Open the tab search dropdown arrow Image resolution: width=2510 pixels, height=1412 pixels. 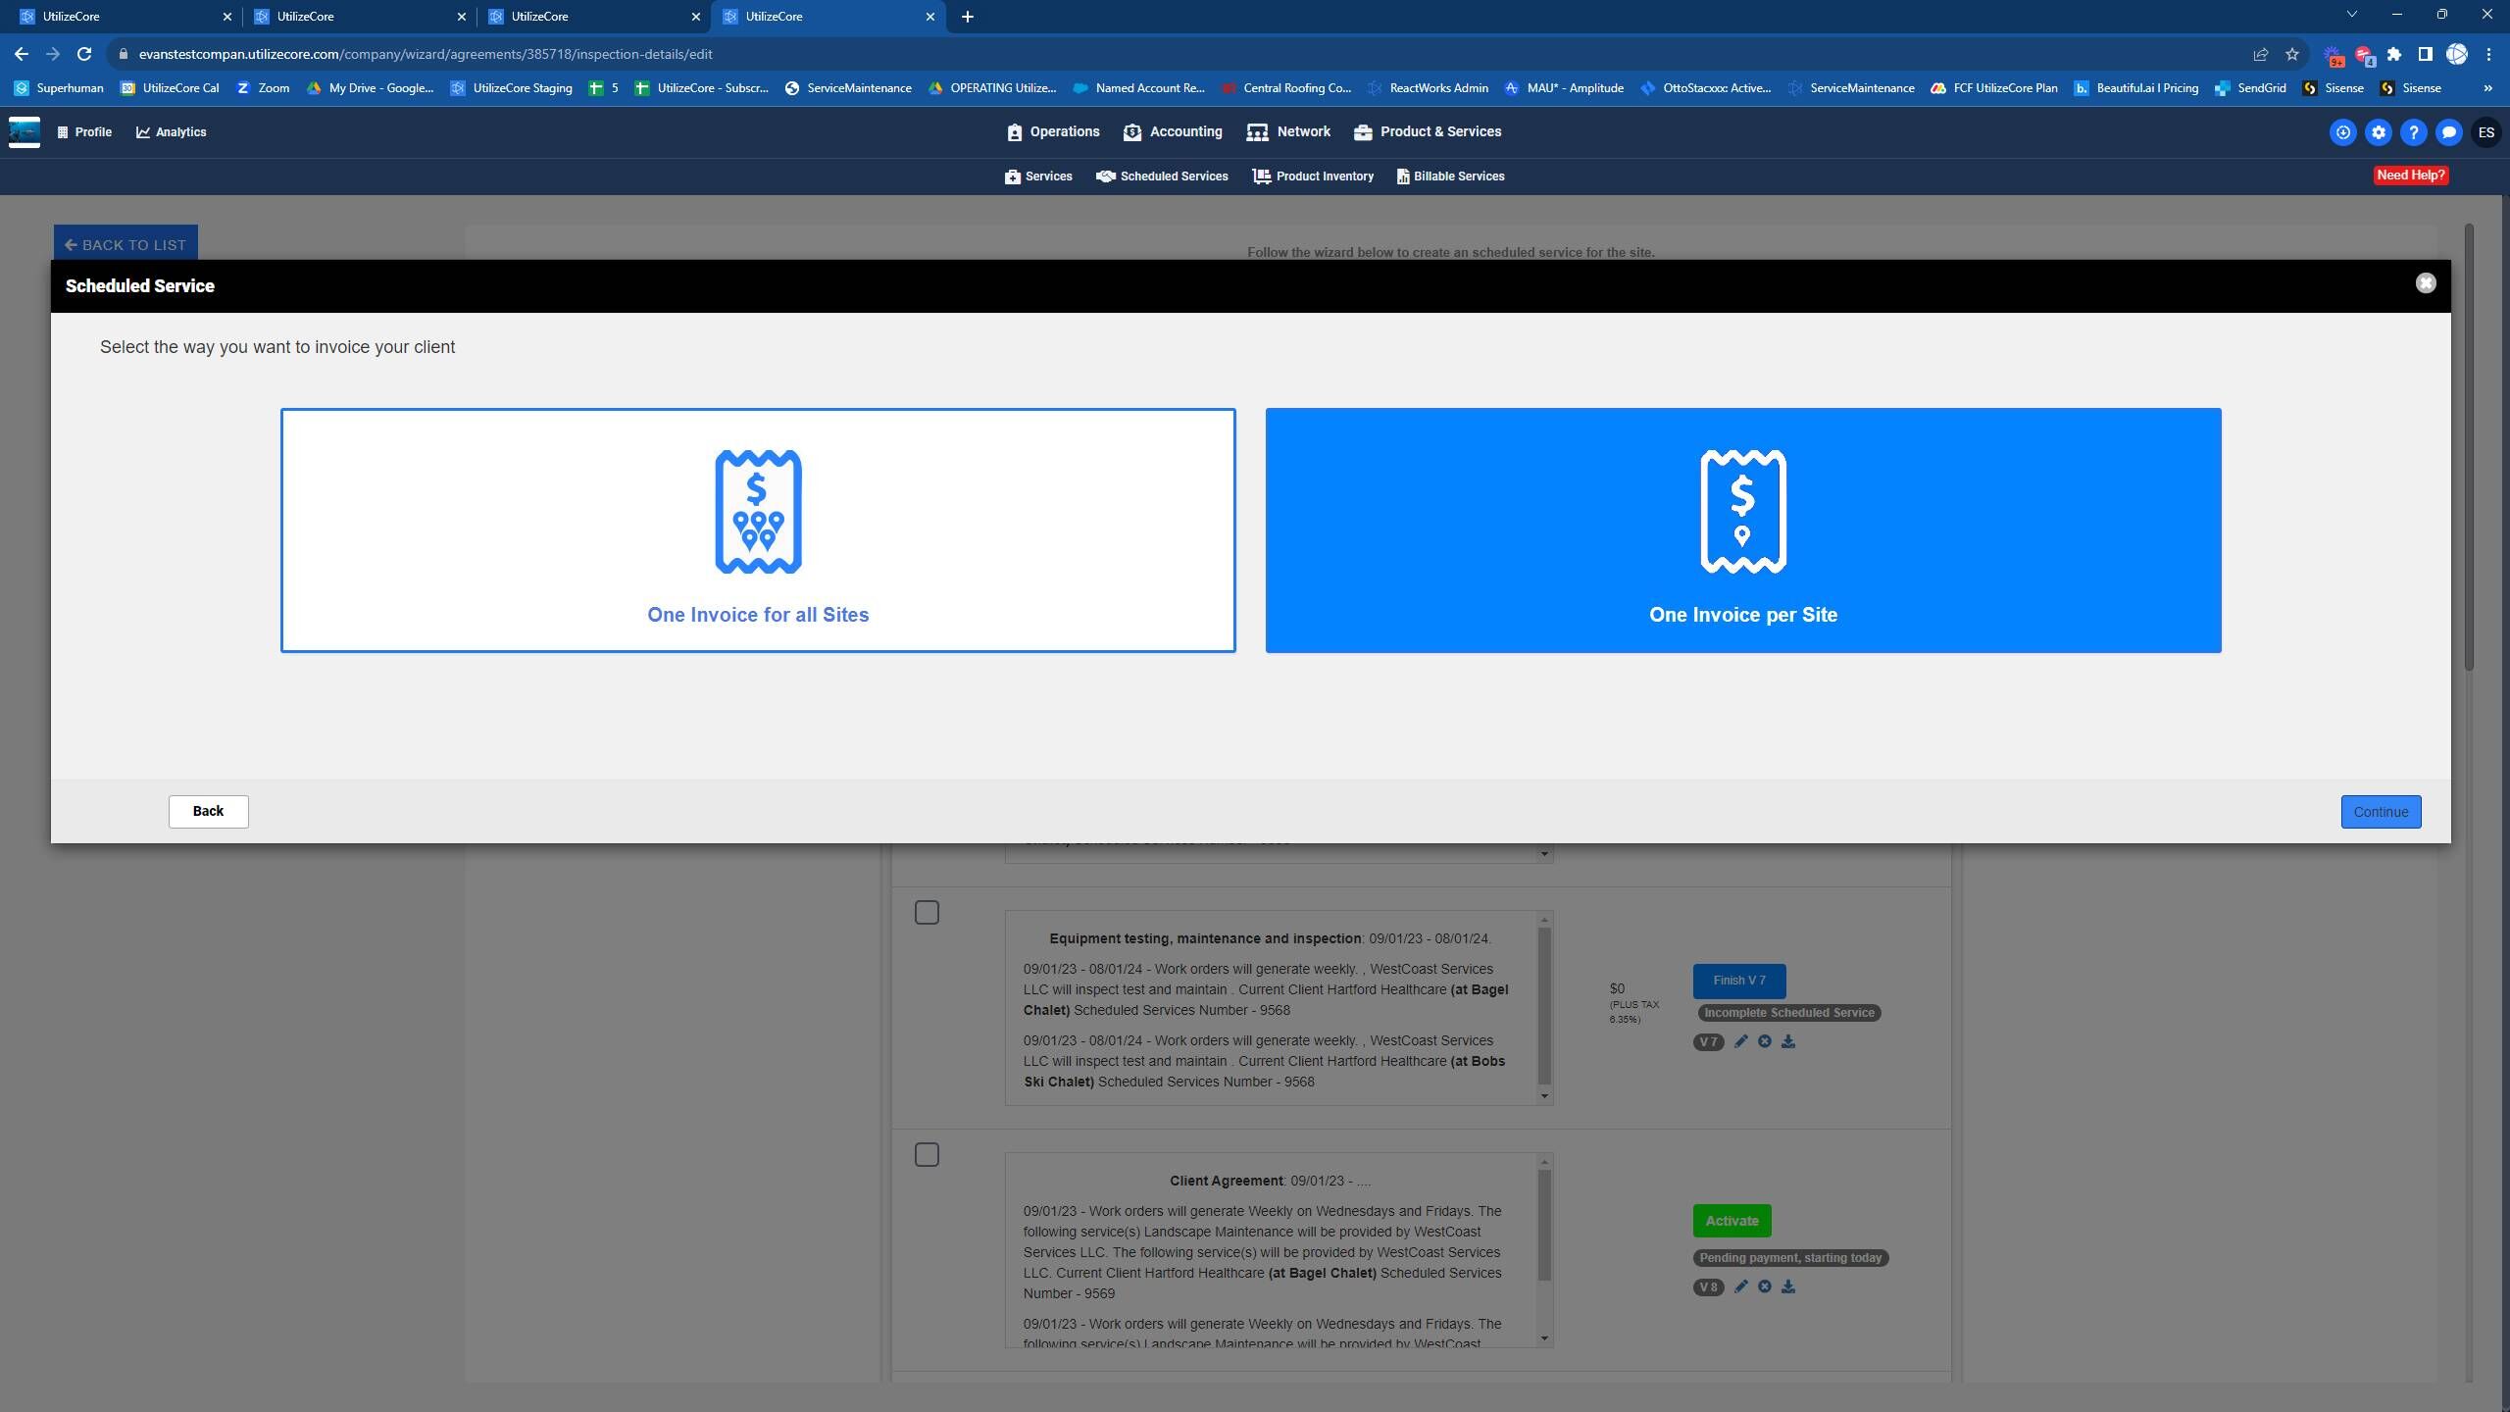coord(2351,16)
